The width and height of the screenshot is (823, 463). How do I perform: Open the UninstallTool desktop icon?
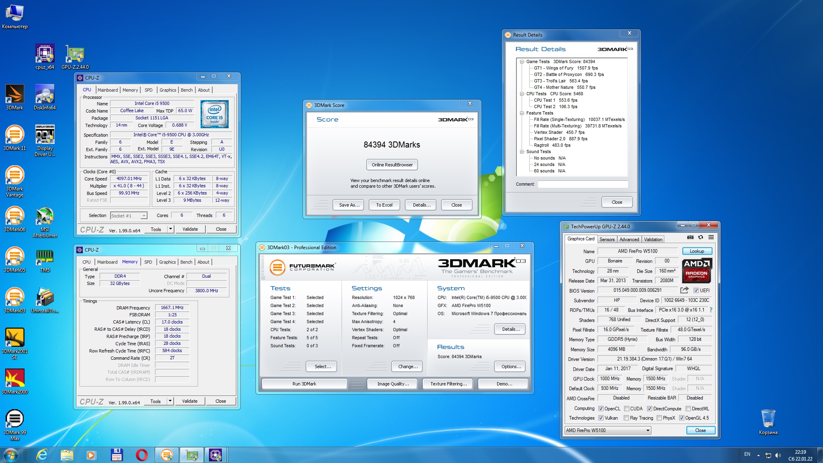tap(45, 300)
